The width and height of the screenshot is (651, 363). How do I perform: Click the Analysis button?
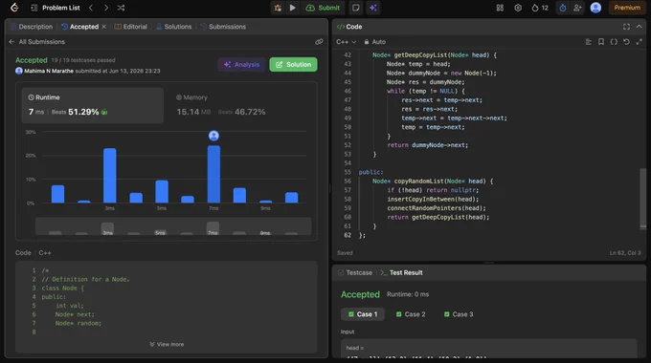(241, 65)
